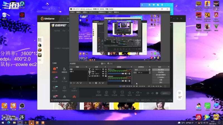Open 桌面音频 audio settings gear

point(129,81)
